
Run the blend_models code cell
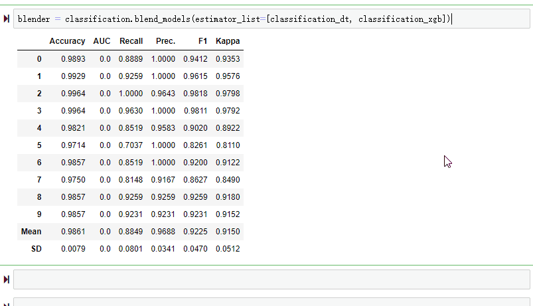coord(6,19)
